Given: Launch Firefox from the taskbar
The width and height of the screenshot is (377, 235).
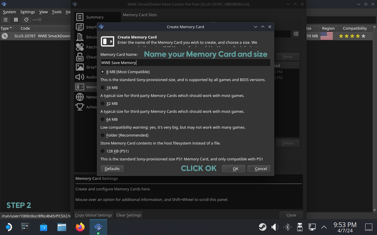Looking at the screenshot, I should (80, 227).
